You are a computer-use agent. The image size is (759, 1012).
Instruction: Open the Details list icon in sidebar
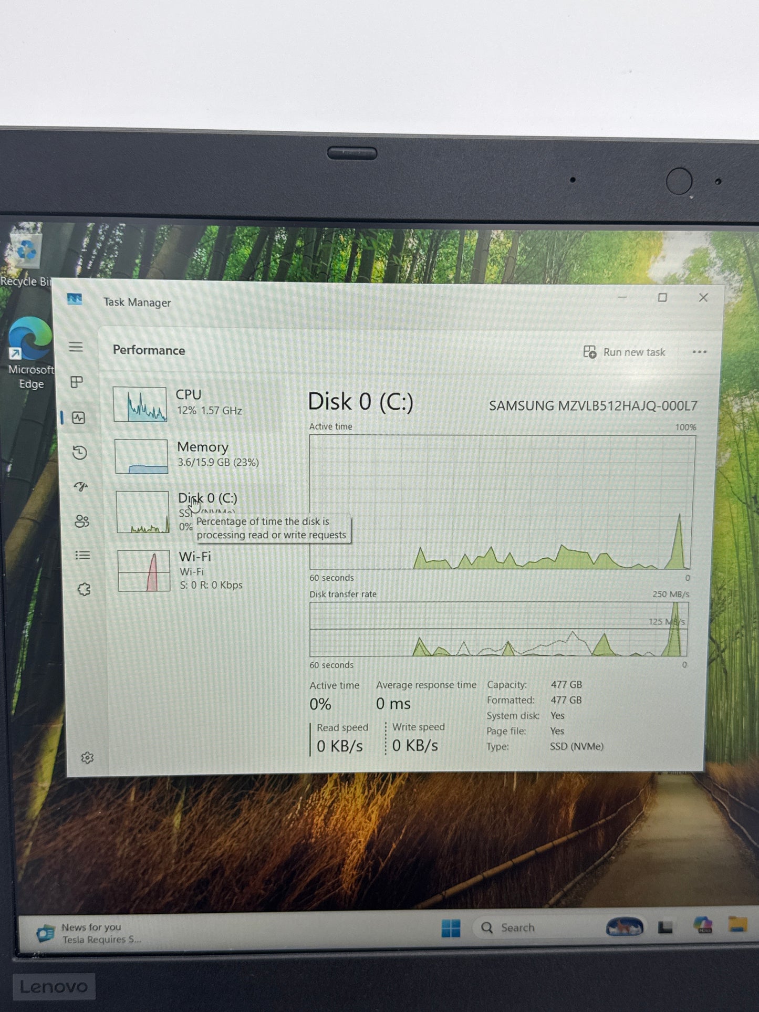pyautogui.click(x=82, y=555)
